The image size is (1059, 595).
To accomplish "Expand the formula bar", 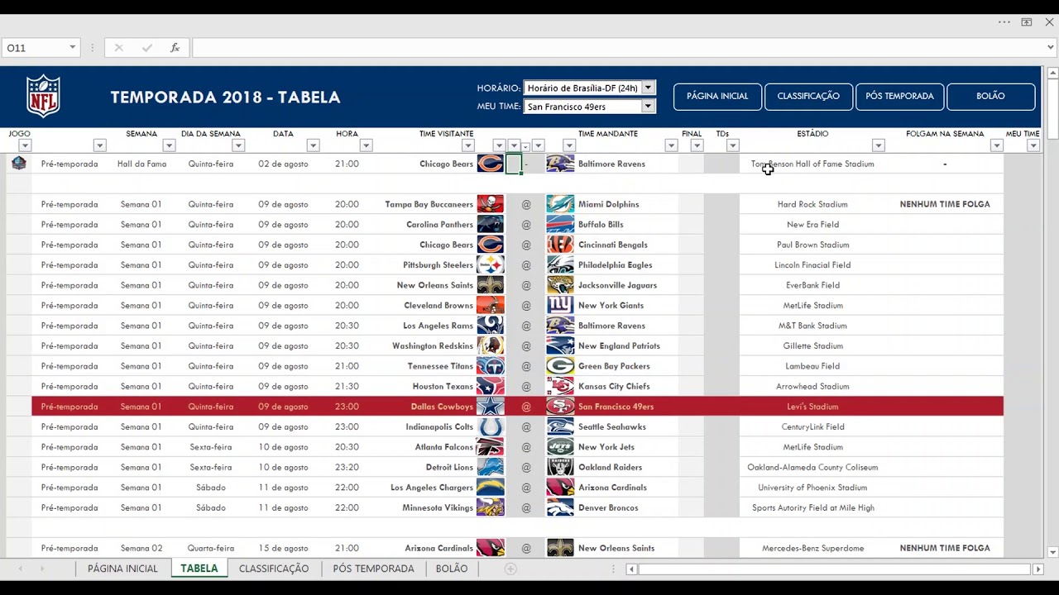I will pos(1051,48).
